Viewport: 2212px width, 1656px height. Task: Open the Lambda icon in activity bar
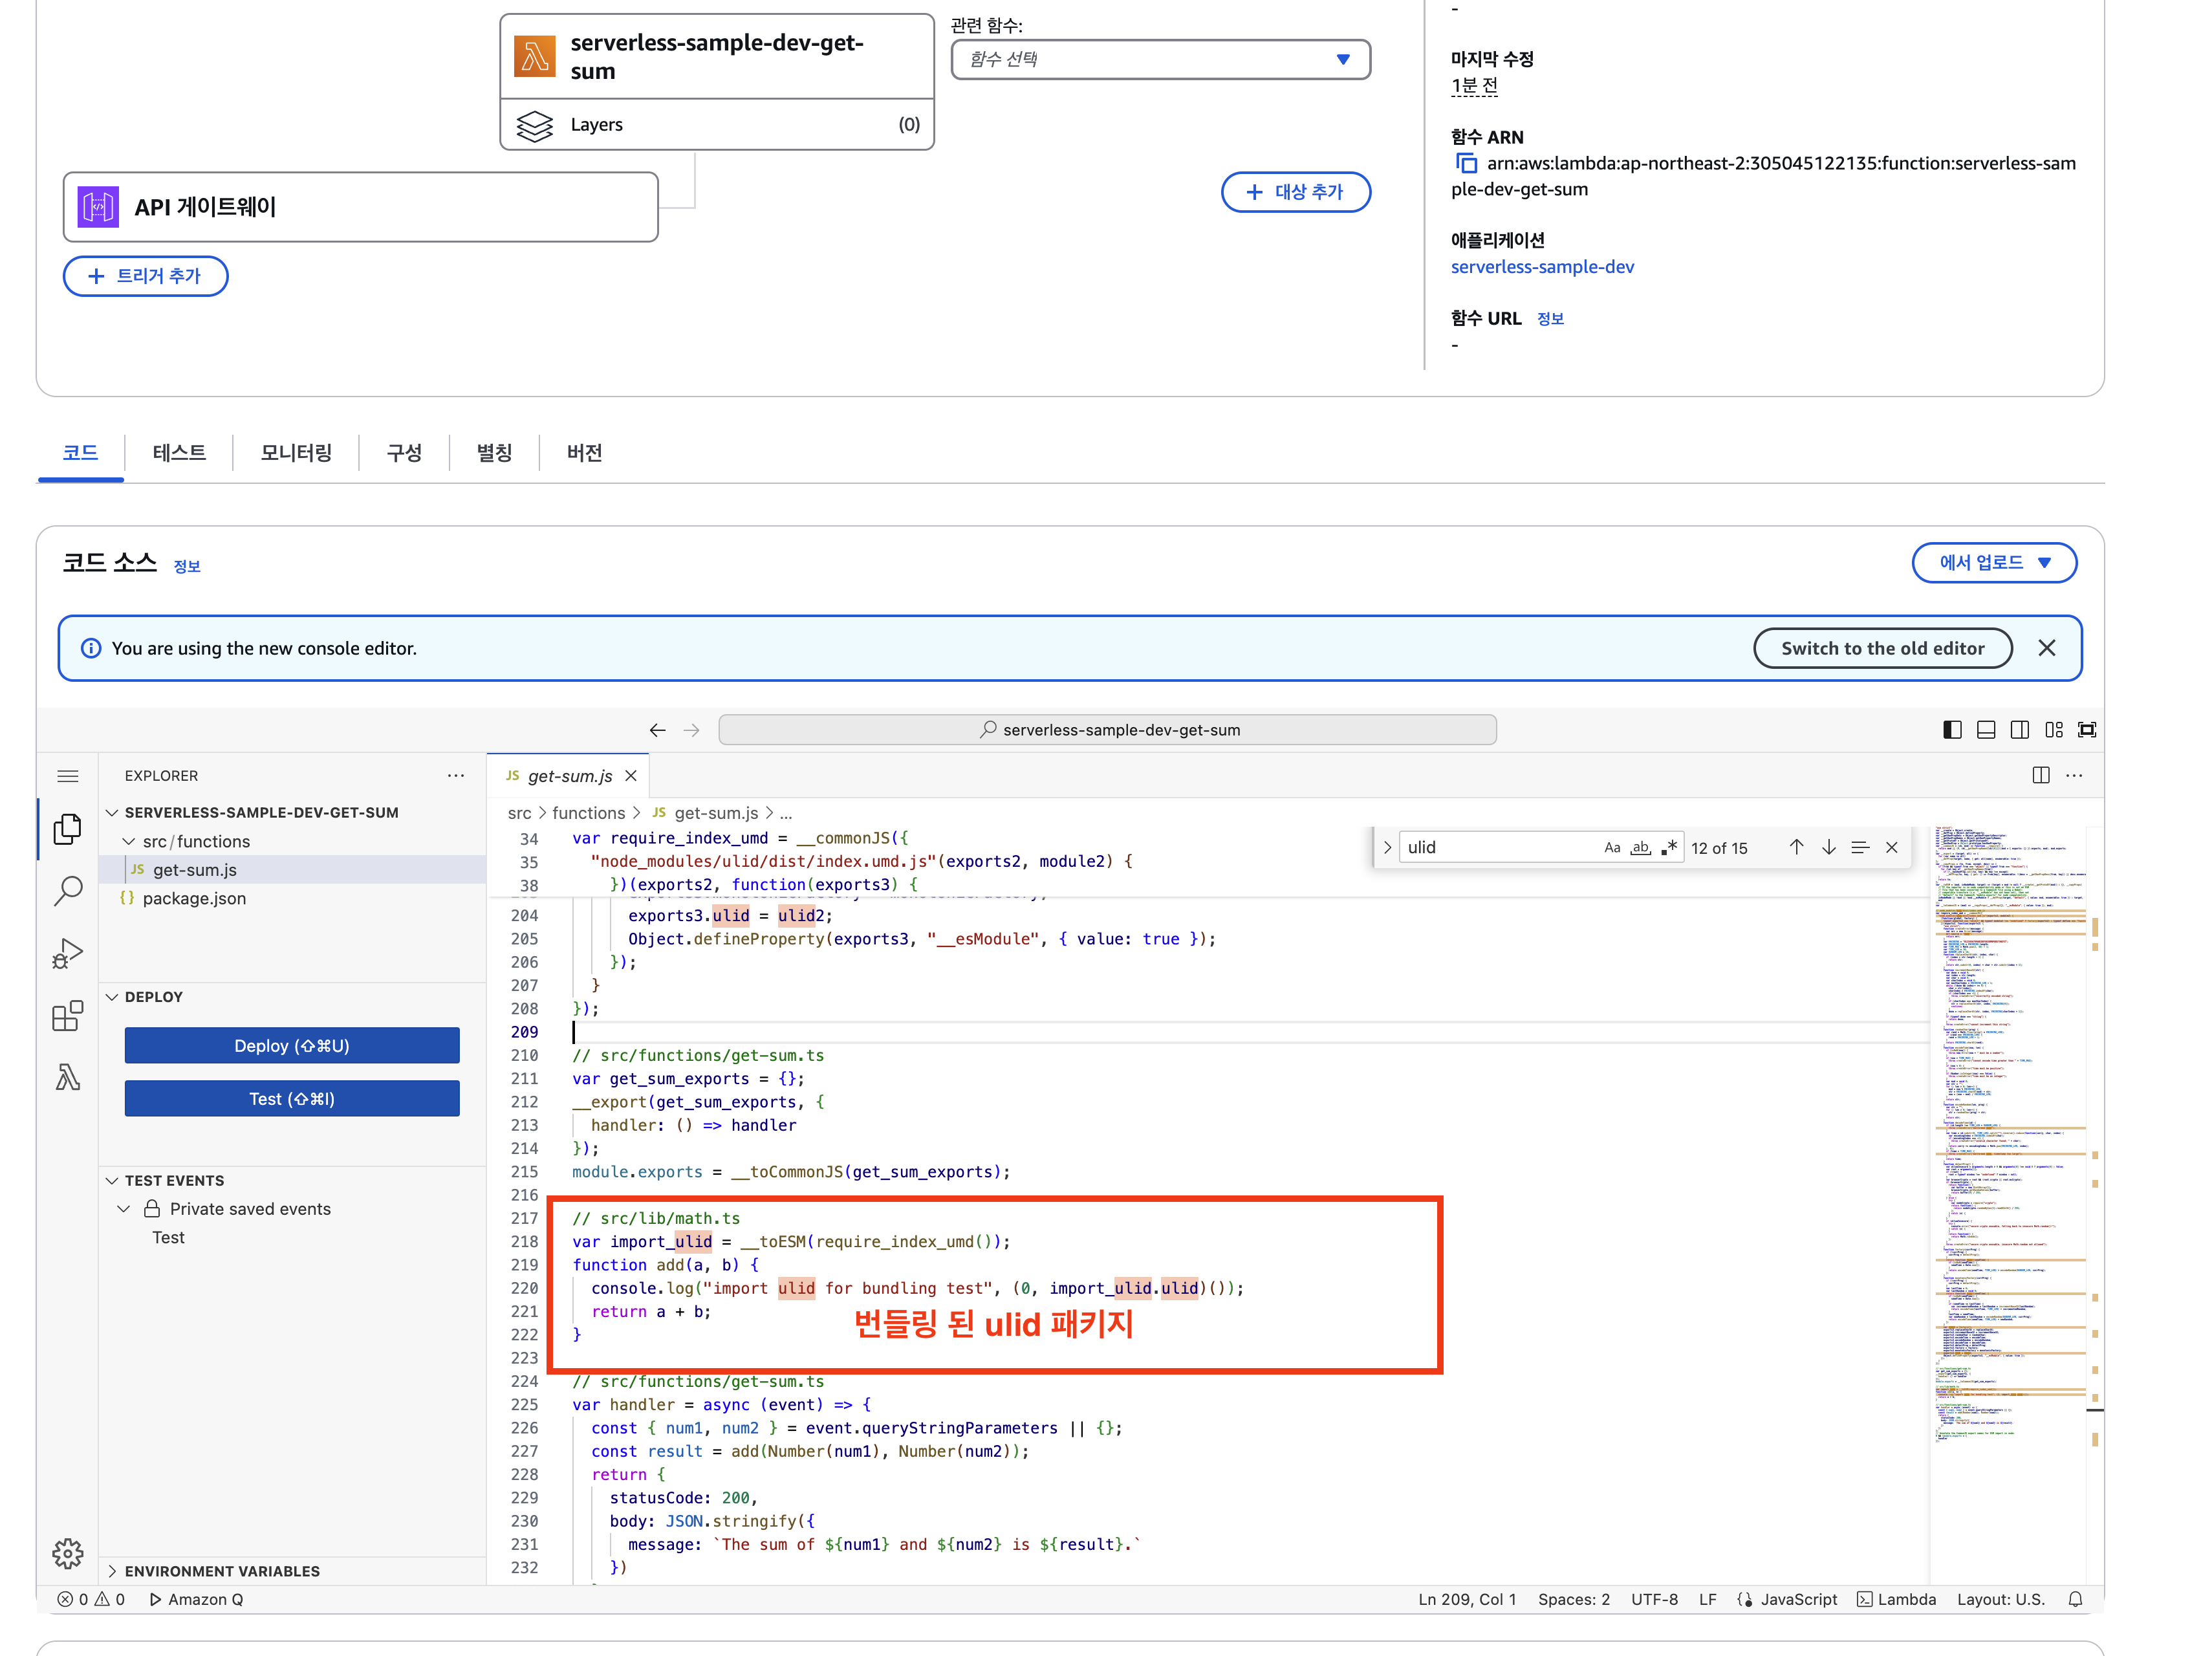click(x=67, y=1077)
